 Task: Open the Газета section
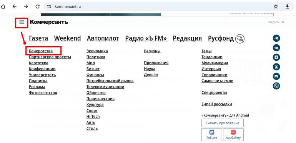pyautogui.click(x=38, y=38)
